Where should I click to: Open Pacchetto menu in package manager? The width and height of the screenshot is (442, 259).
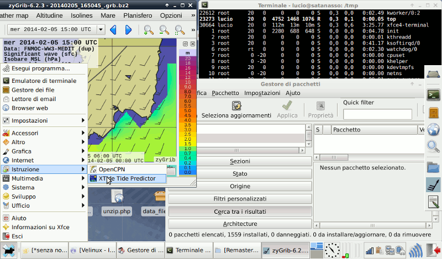coord(225,93)
